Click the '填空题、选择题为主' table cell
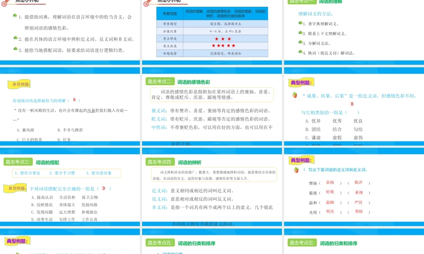The image size is (424, 254). 226,24
